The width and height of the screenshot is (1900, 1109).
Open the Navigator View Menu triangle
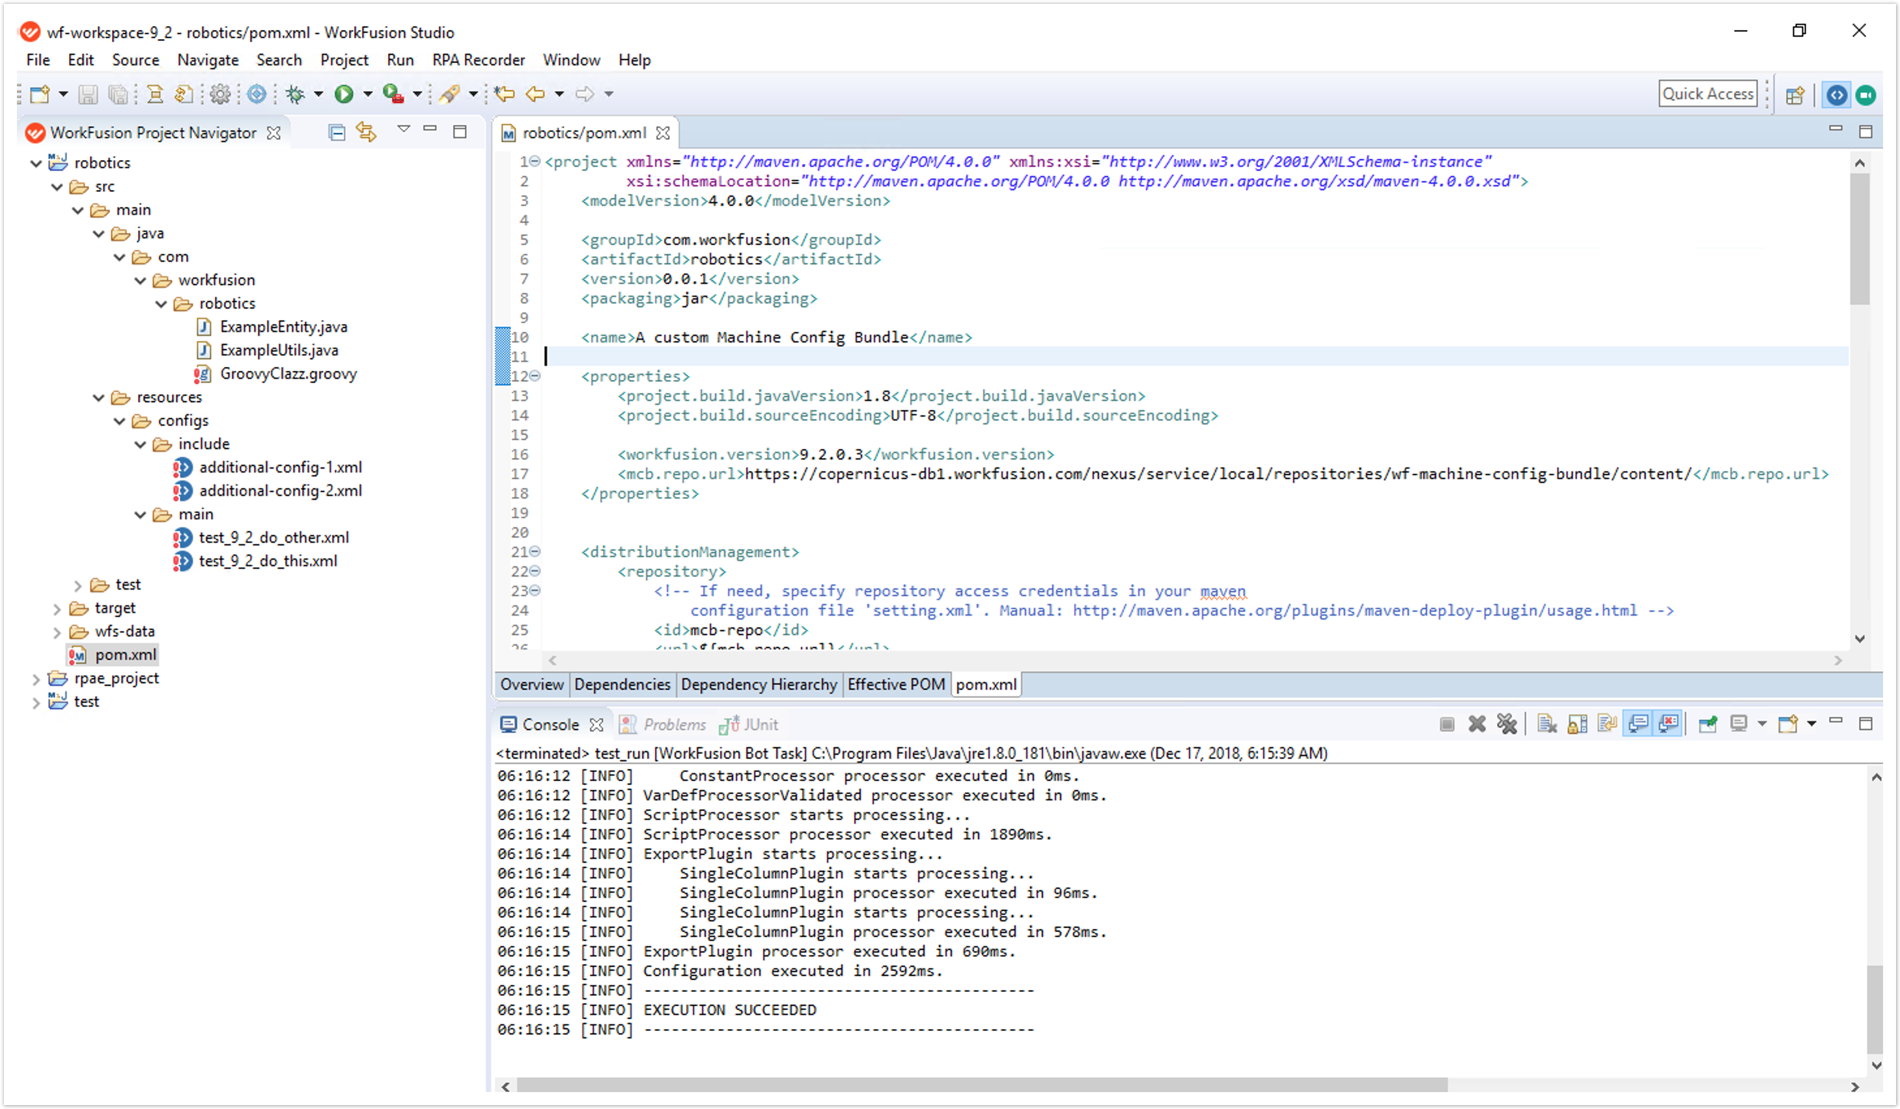point(403,130)
